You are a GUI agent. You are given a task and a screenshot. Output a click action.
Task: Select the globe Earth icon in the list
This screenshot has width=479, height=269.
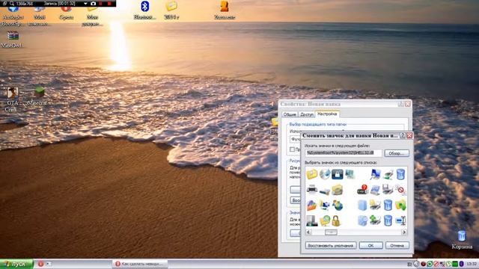(x=338, y=205)
